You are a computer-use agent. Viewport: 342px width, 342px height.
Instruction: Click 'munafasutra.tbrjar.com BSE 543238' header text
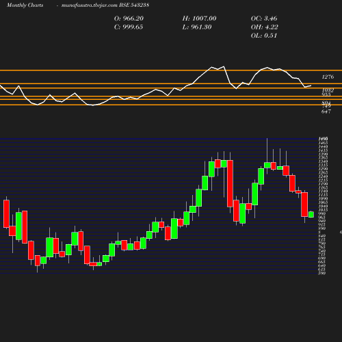pos(105,5)
